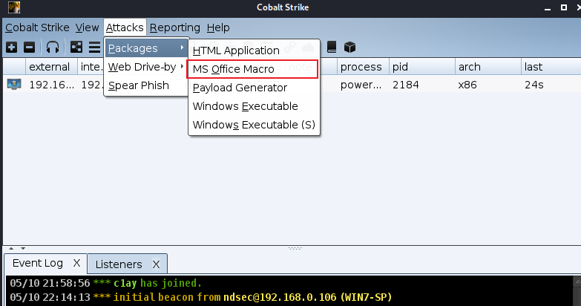Open listeners via the headphones icon
Screen dimensions: 581x306
53,47
